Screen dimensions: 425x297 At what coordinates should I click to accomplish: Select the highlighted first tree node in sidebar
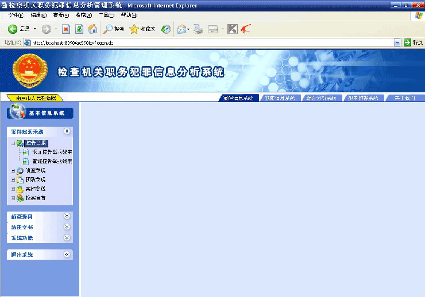36,143
